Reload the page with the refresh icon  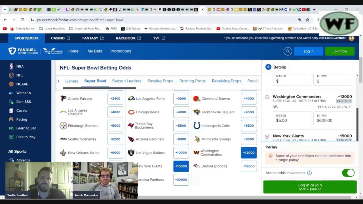22,20
